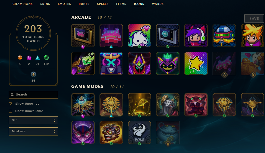
Task: Select the golden spatula game mode icon
Action: pyautogui.click(x=140, y=105)
